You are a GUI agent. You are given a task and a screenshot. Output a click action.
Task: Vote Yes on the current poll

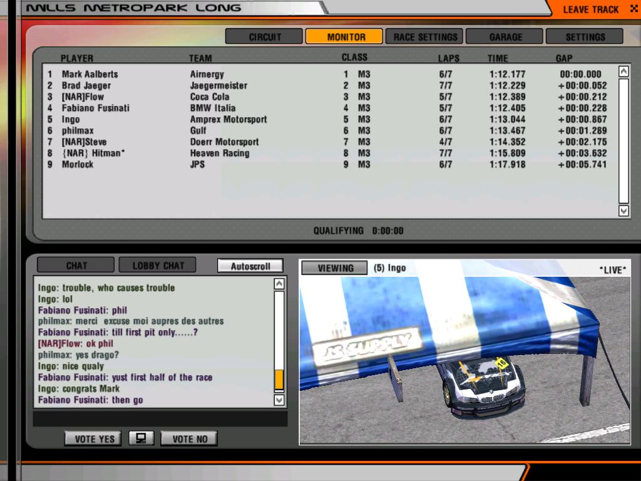tap(94, 438)
